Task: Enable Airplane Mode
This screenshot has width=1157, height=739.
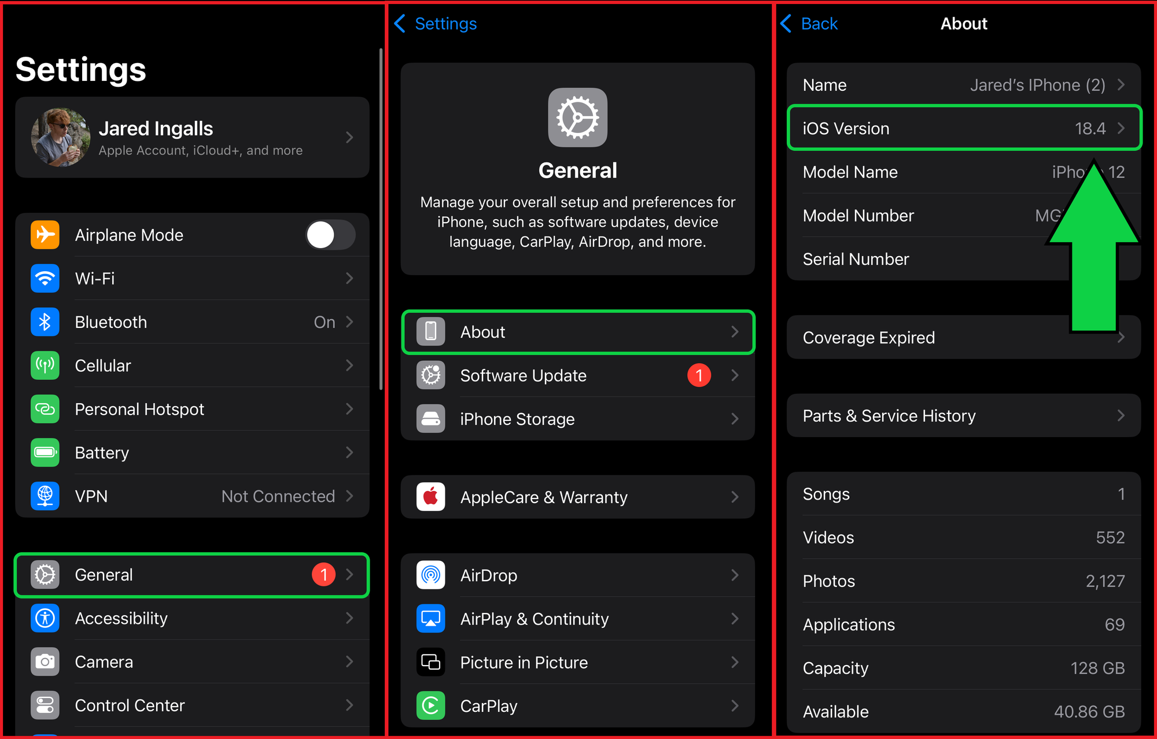Action: pyautogui.click(x=330, y=235)
